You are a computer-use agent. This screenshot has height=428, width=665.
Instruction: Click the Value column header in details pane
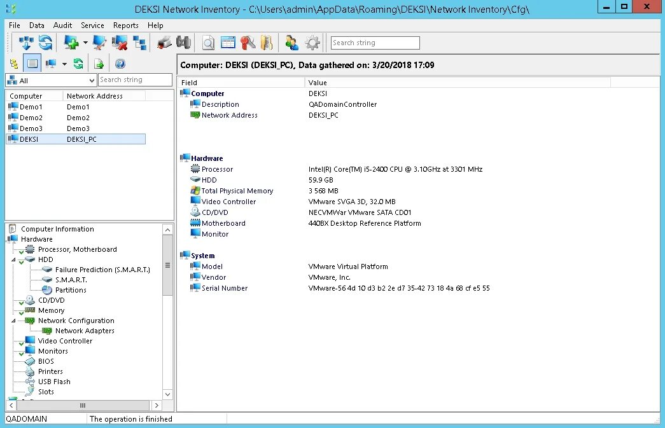[x=458, y=83]
